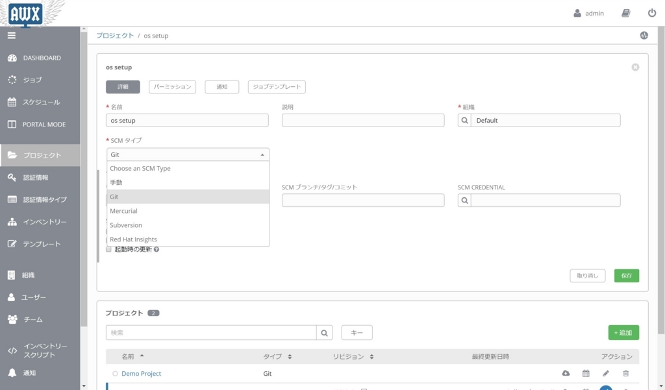This screenshot has height=390, width=665.
Task: Select the Demo Project radio button
Action: point(115,374)
